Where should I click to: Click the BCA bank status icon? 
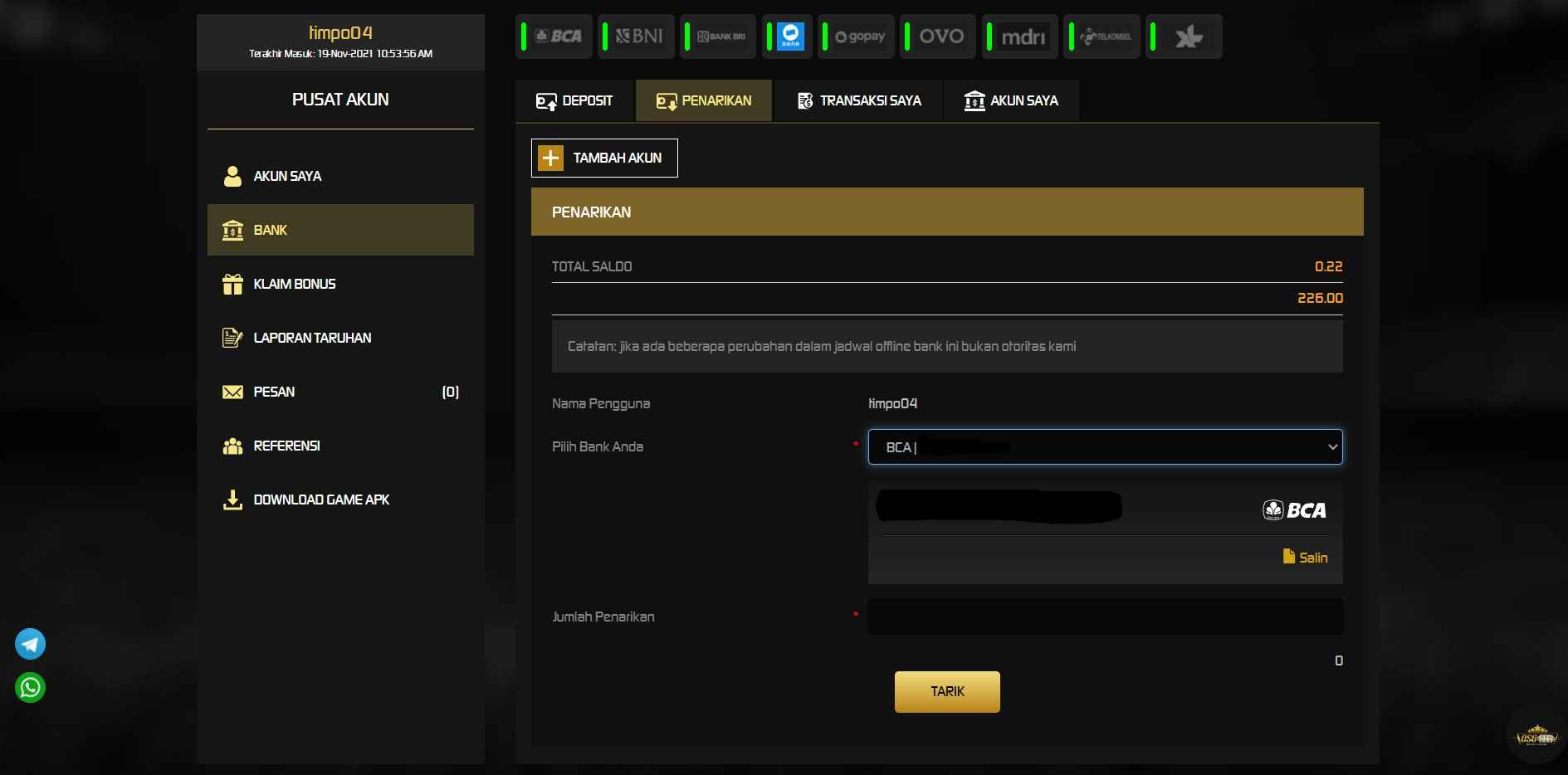(554, 37)
